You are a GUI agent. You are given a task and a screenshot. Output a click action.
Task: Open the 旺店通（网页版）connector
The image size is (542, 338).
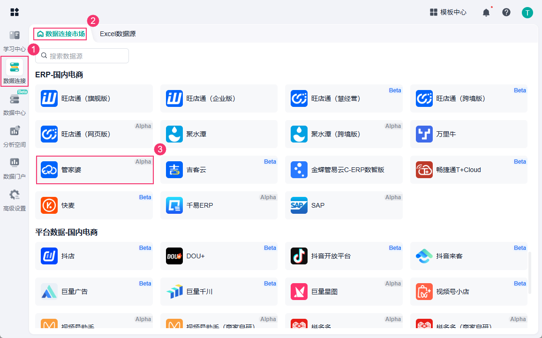(x=94, y=134)
